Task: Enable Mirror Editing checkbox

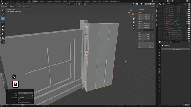Action: (19, 100)
